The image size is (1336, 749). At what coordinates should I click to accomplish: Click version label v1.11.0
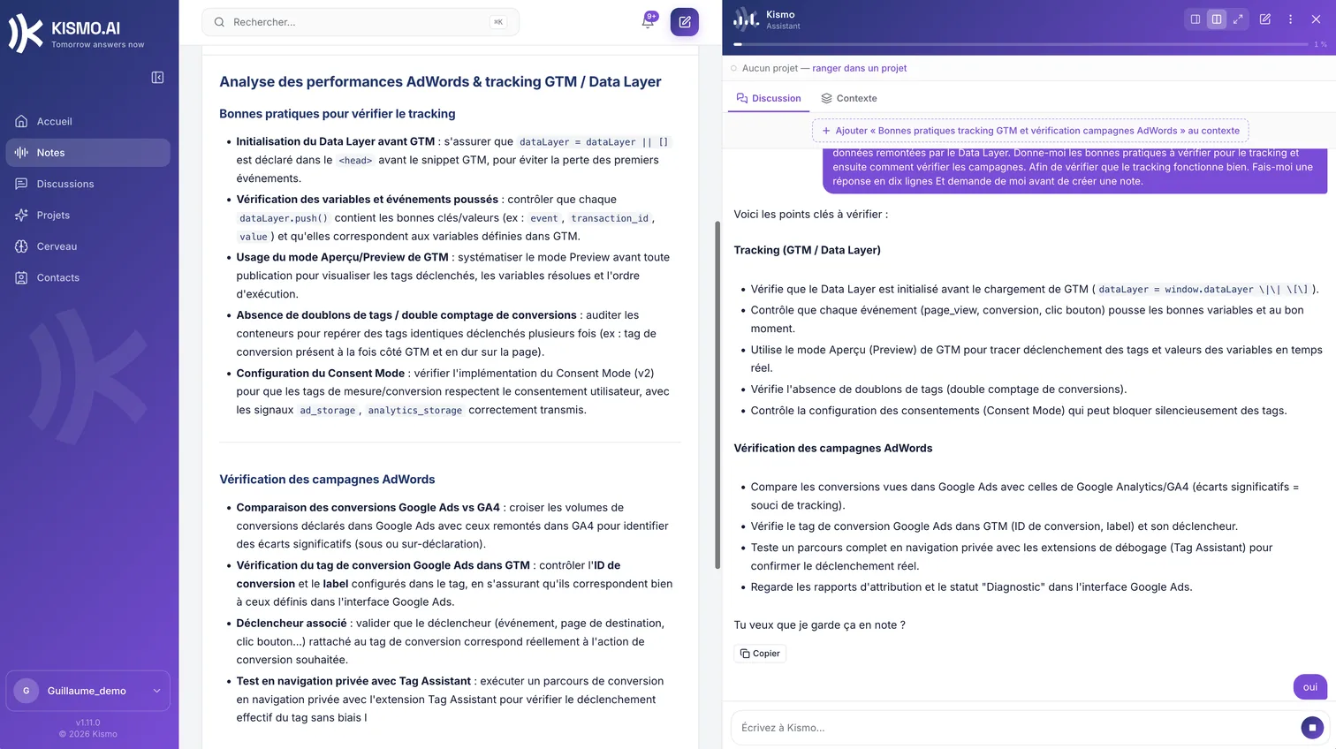click(x=88, y=723)
